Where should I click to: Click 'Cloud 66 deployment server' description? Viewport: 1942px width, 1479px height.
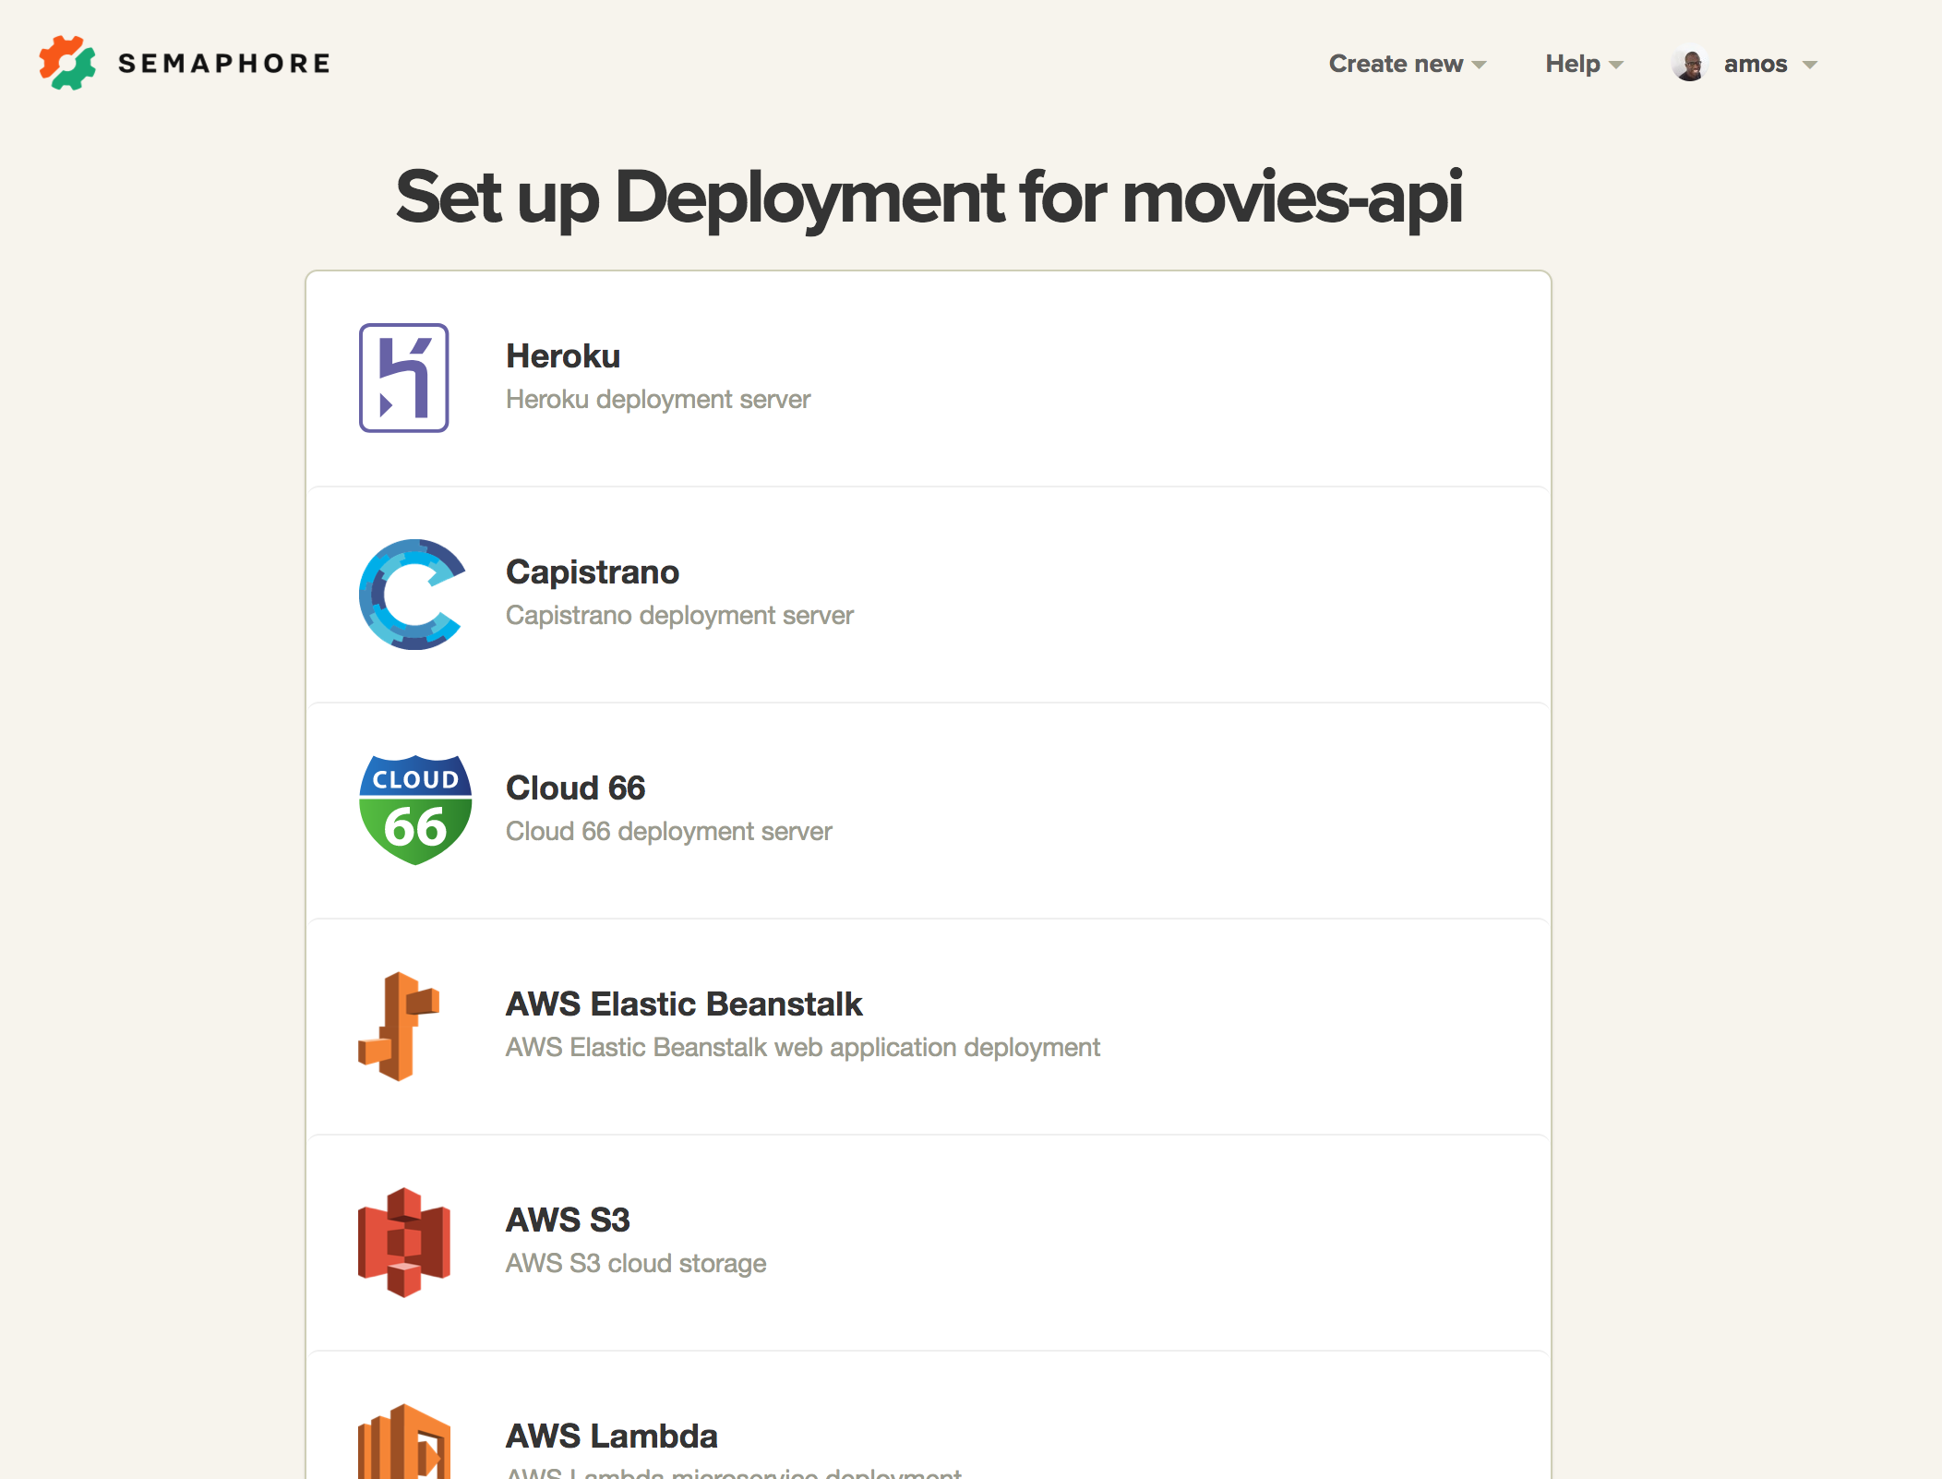(669, 831)
